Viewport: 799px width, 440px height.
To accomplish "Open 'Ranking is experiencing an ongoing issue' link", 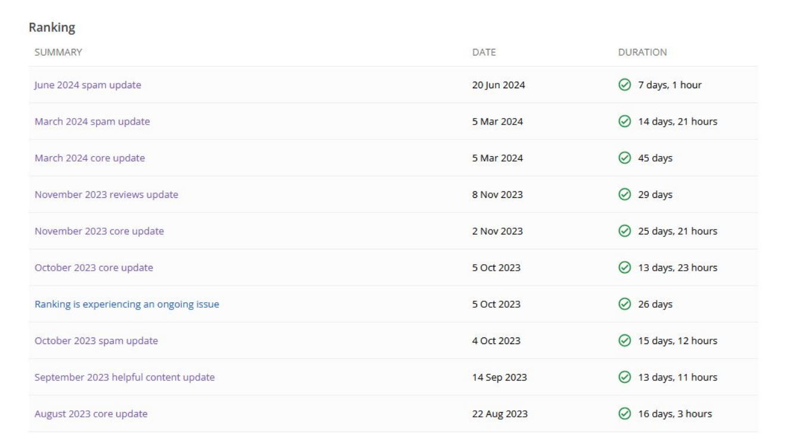I will 127,304.
